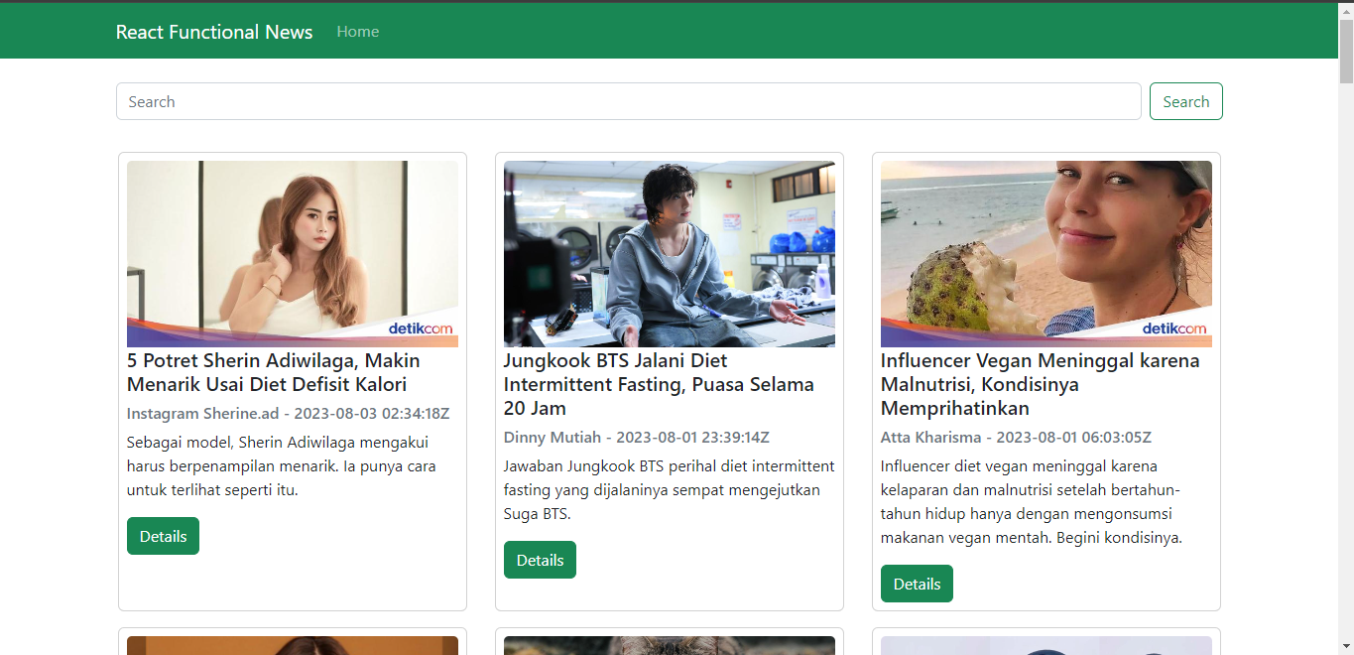The height and width of the screenshot is (655, 1354).
Task: Click byline "Dinny Mutiah - 2023-08-01 23:39:14Z"
Action: (x=637, y=437)
